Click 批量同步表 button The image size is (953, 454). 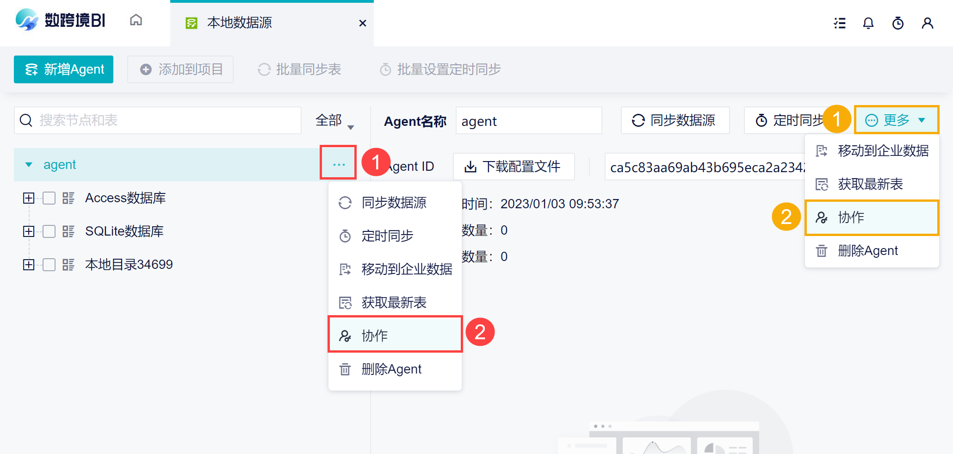(299, 69)
